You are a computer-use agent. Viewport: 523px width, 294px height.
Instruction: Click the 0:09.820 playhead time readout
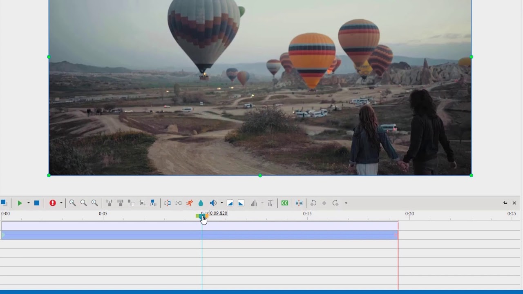tap(219, 213)
